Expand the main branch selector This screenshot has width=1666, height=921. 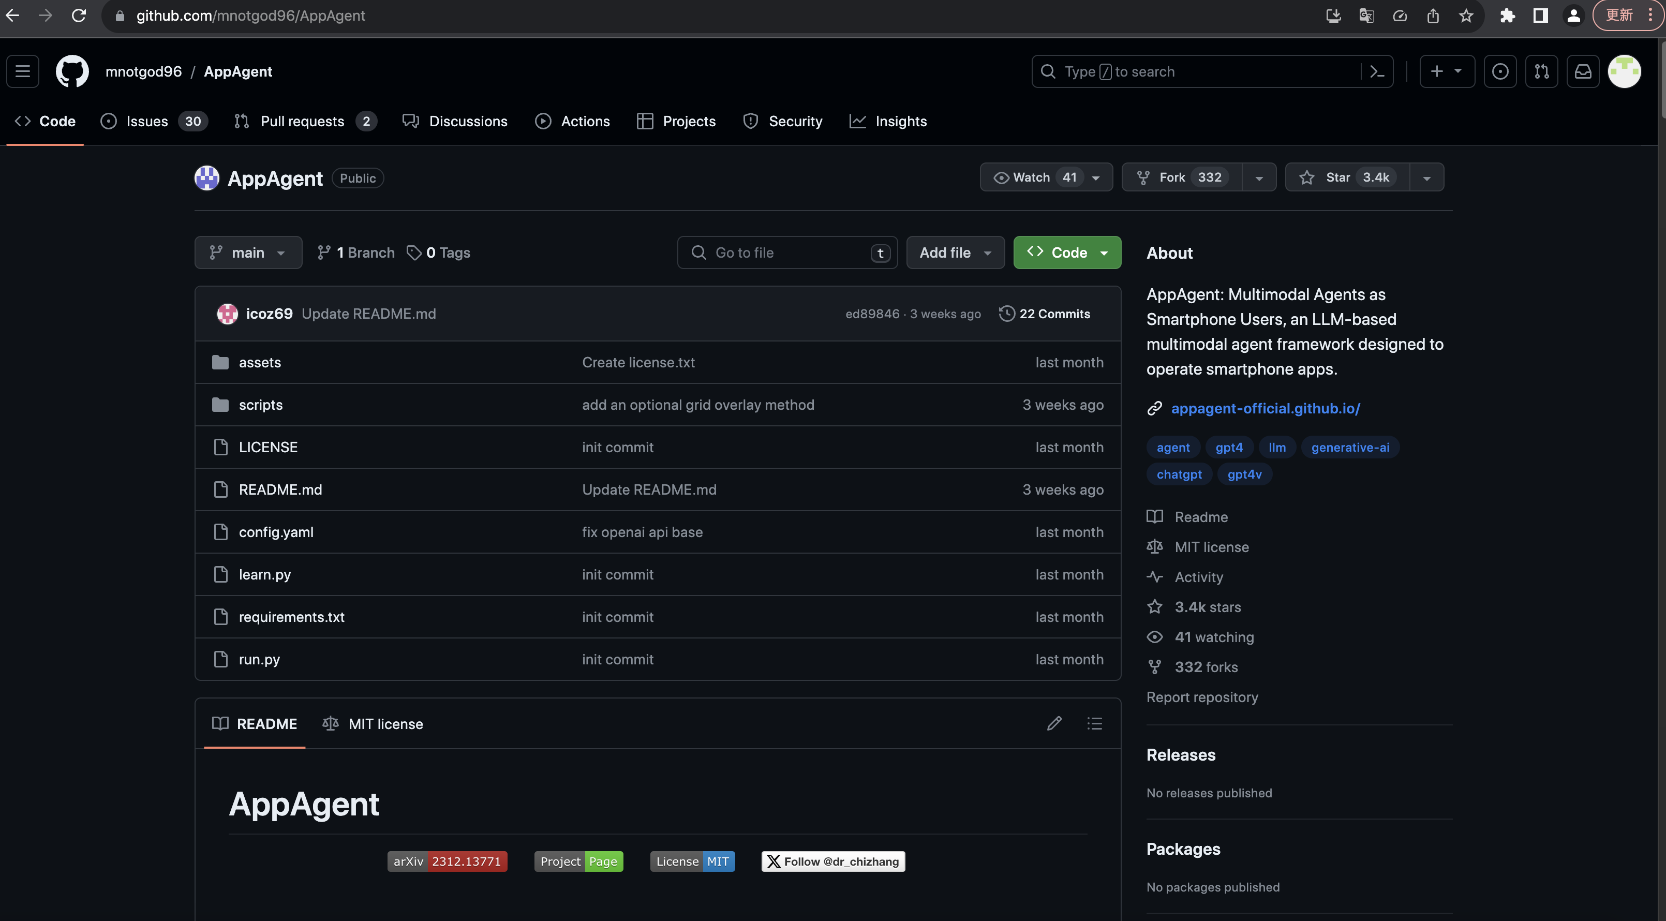[248, 253]
